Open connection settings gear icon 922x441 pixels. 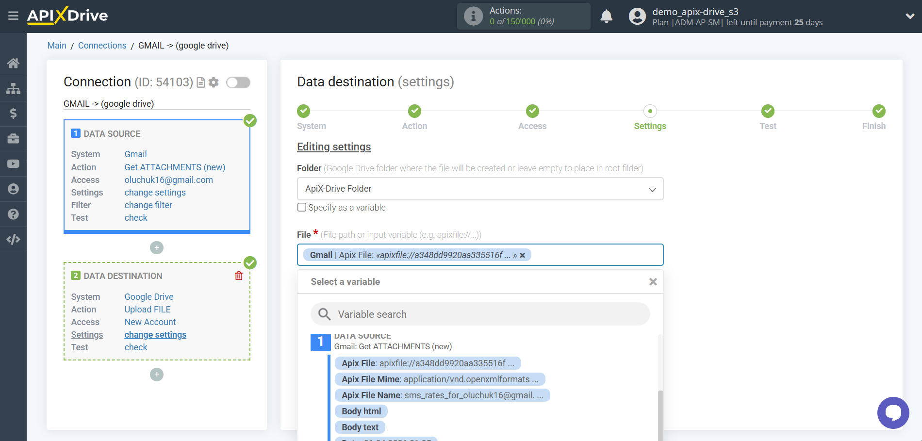coord(214,82)
